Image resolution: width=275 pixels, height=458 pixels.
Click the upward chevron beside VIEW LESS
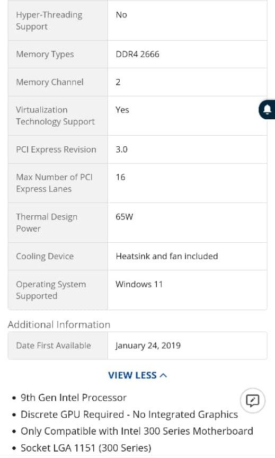(x=164, y=375)
